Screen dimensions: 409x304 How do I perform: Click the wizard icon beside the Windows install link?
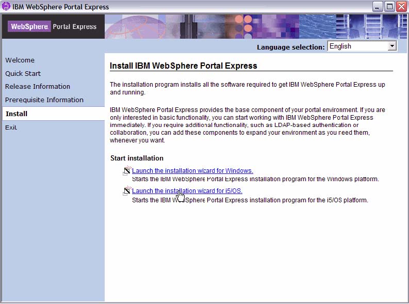point(127,171)
